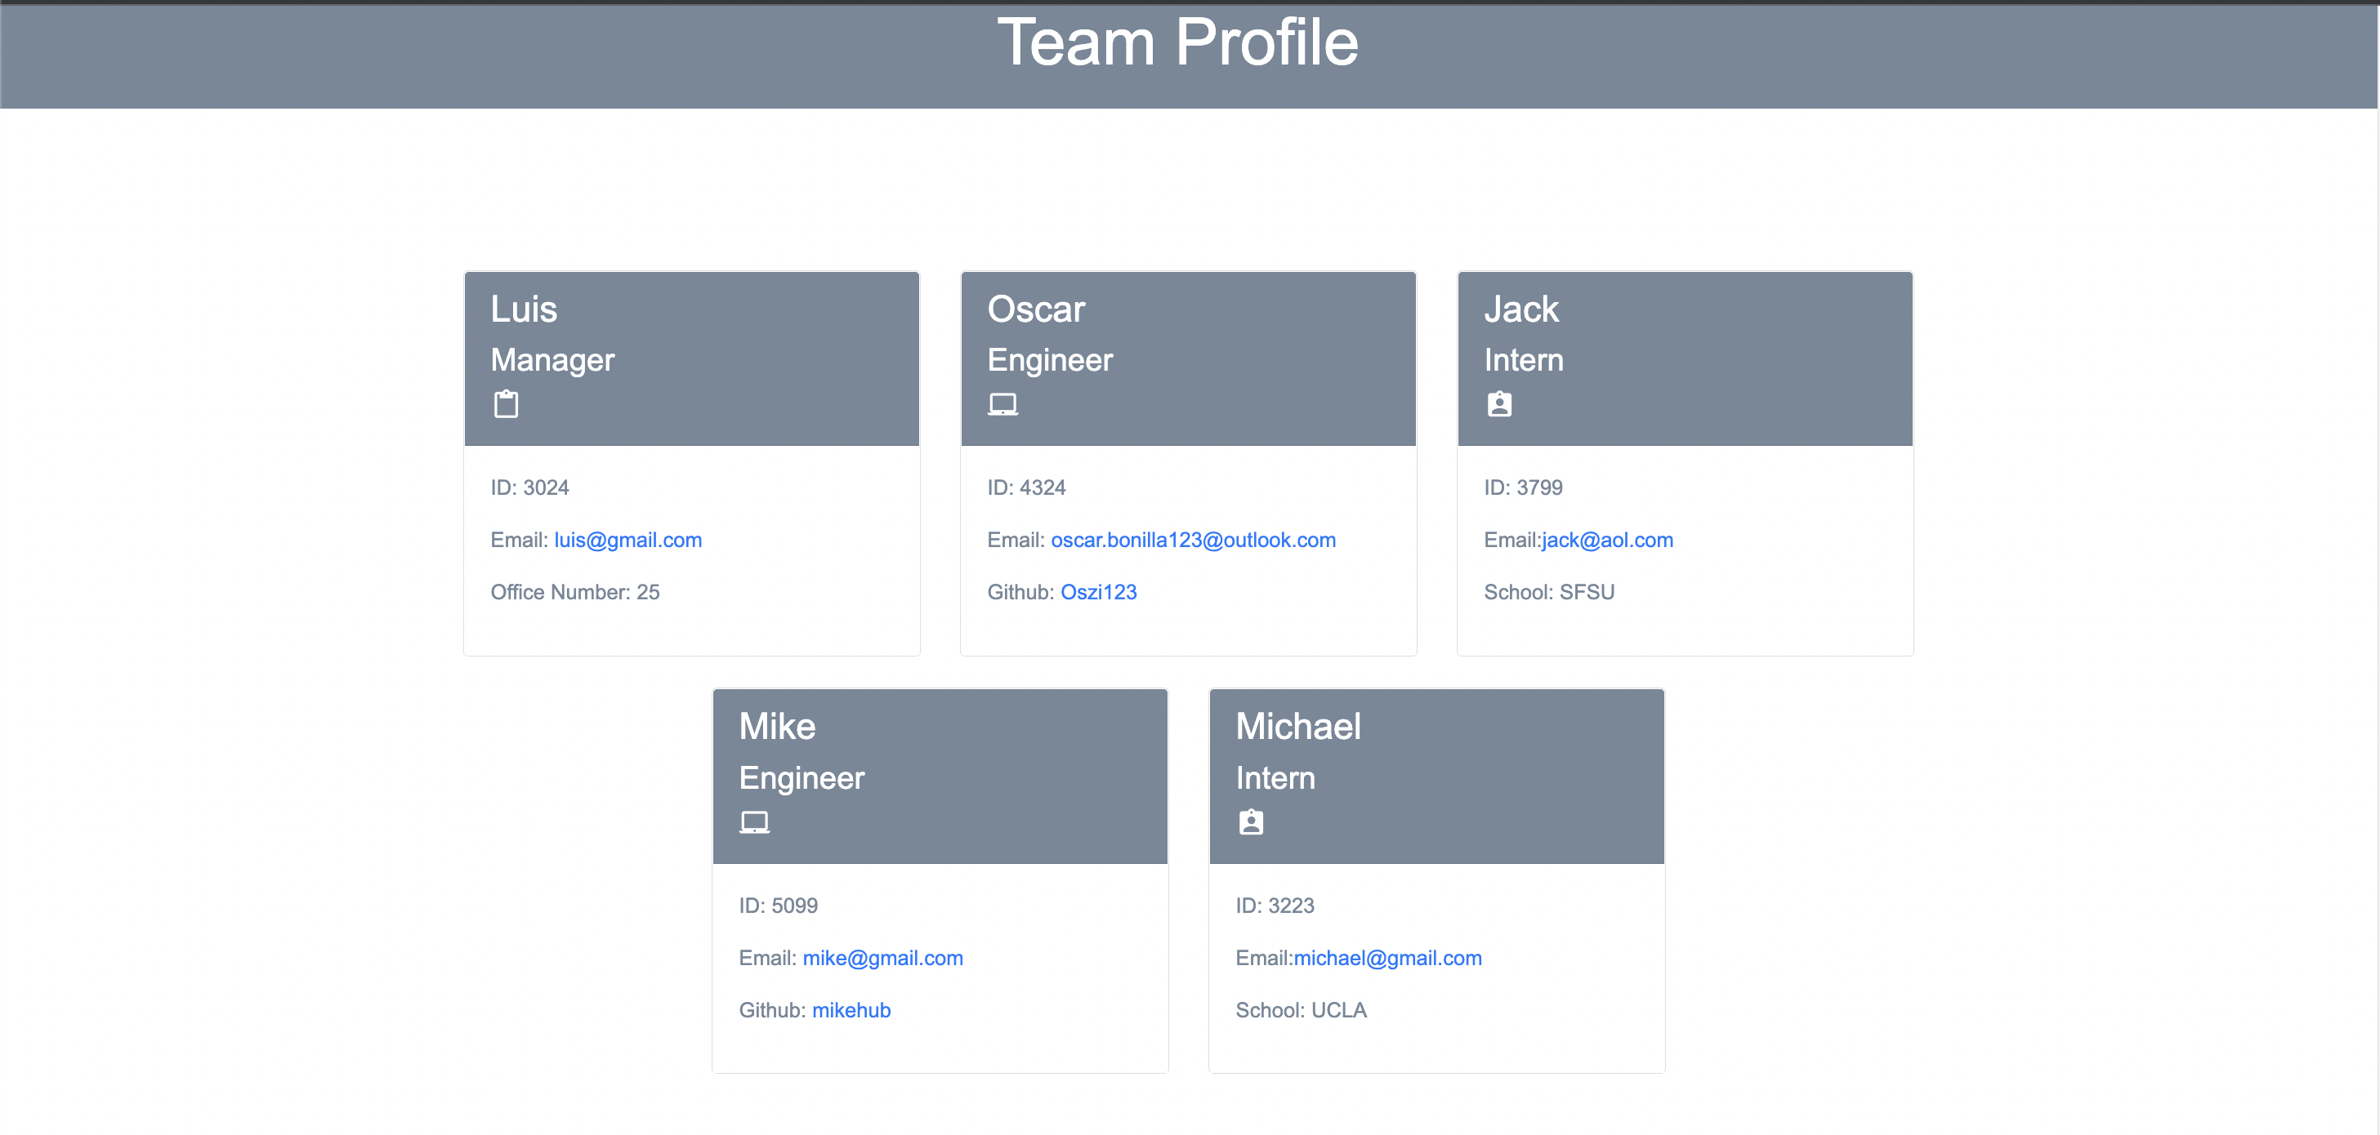Click the Intern badge icon beneath Jack's role
This screenshot has width=2380, height=1135.
[1498, 403]
